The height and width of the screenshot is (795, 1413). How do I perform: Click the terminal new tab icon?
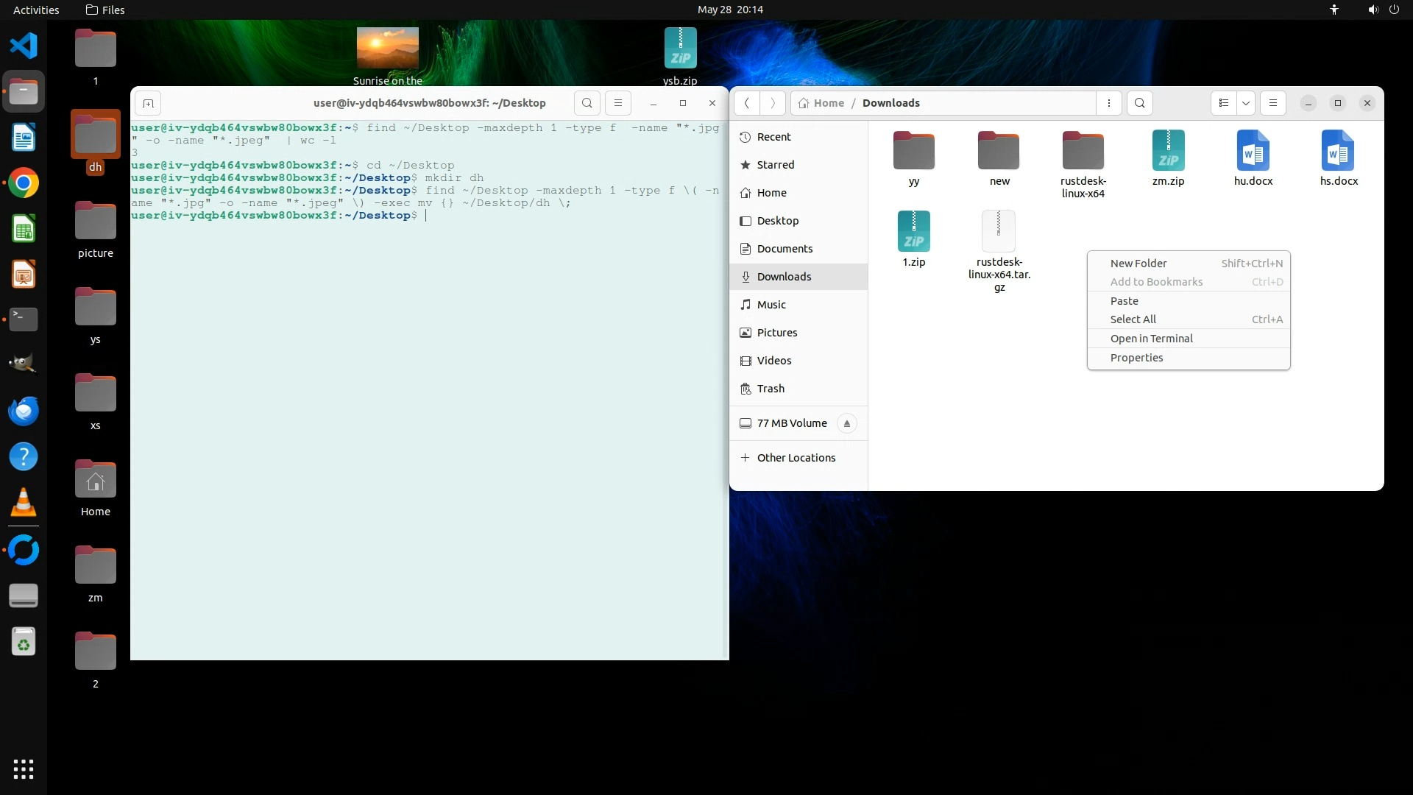(x=148, y=103)
